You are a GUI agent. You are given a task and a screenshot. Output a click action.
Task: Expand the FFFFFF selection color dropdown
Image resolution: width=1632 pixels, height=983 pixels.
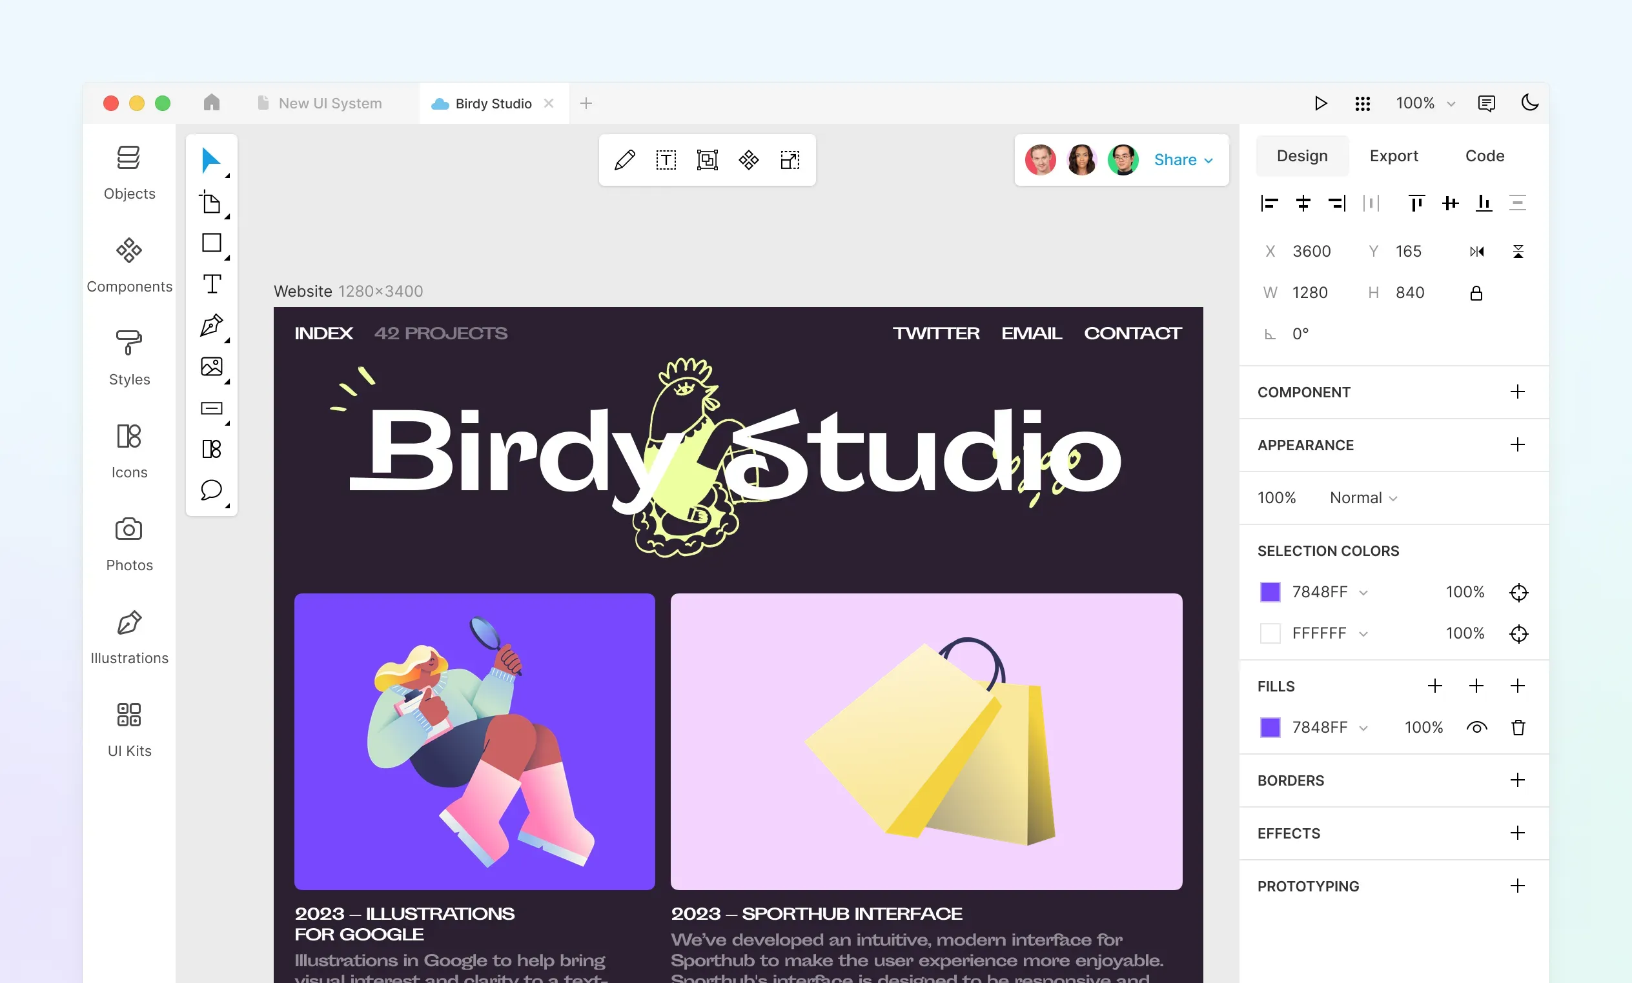(1363, 634)
